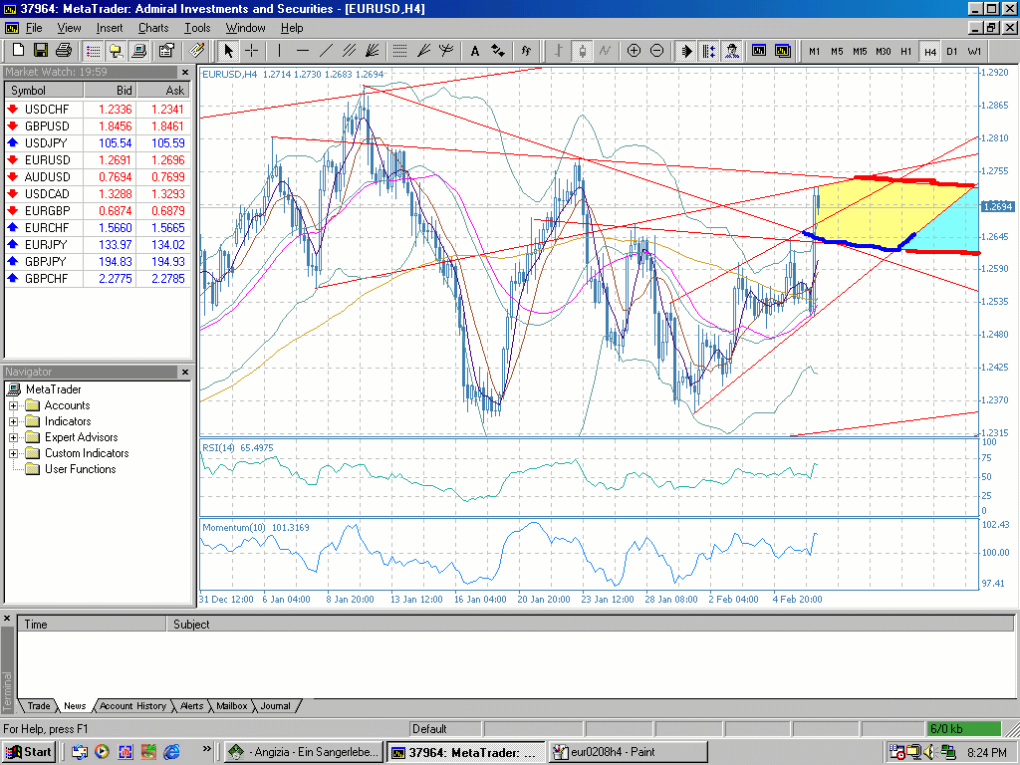Save the chart with the floppy disk icon
The image size is (1020, 765).
click(40, 50)
